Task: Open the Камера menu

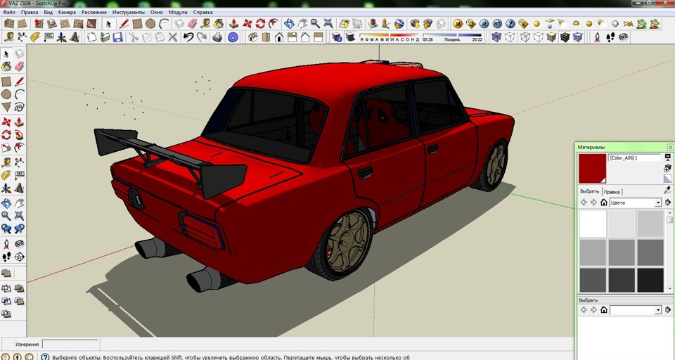Action: click(67, 12)
